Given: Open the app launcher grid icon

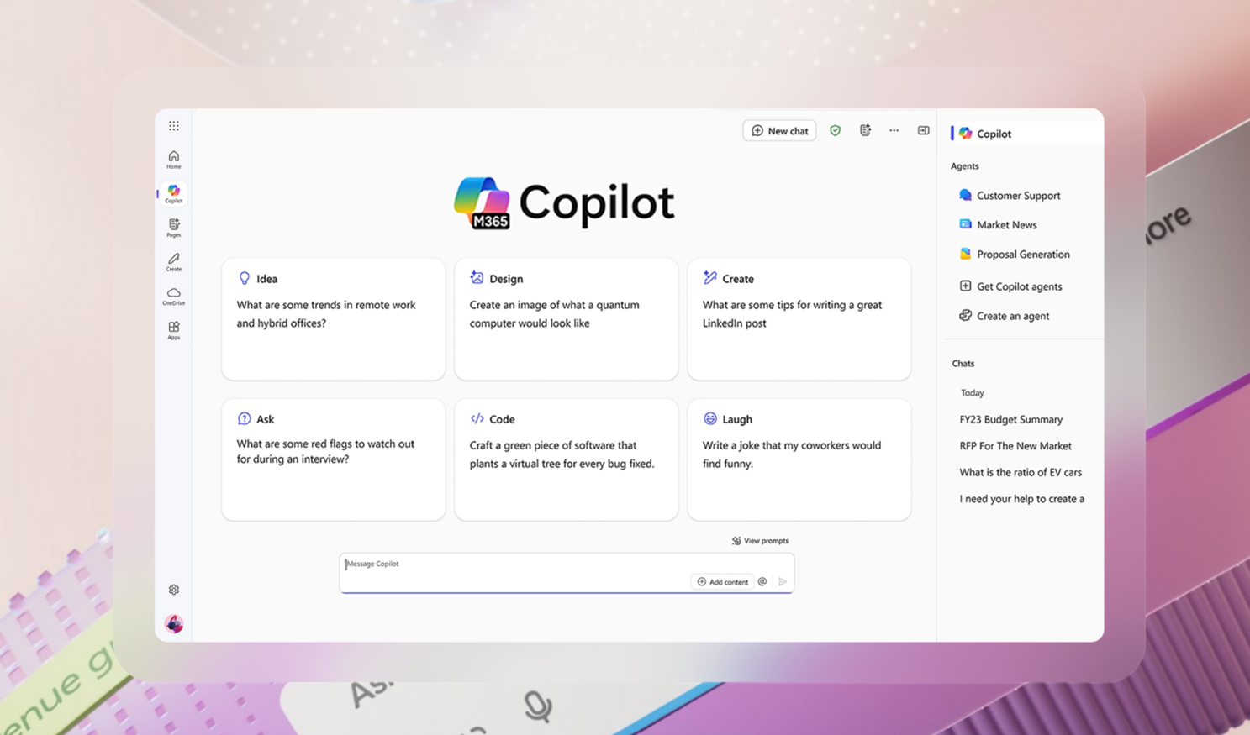Looking at the screenshot, I should pos(174,126).
